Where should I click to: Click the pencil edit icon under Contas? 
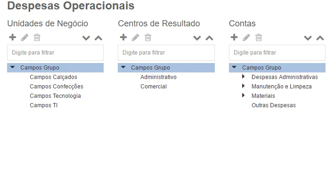(x=246, y=38)
